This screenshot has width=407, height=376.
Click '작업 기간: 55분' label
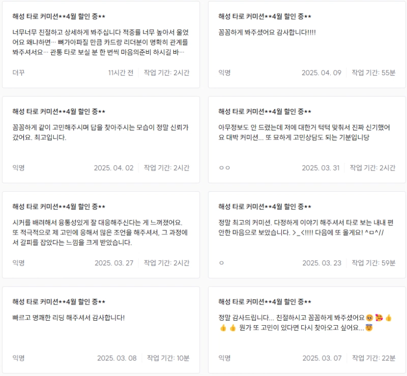click(372, 73)
